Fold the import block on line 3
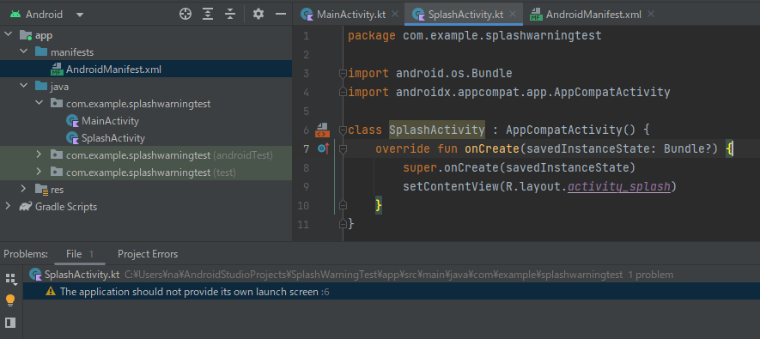 tap(343, 74)
